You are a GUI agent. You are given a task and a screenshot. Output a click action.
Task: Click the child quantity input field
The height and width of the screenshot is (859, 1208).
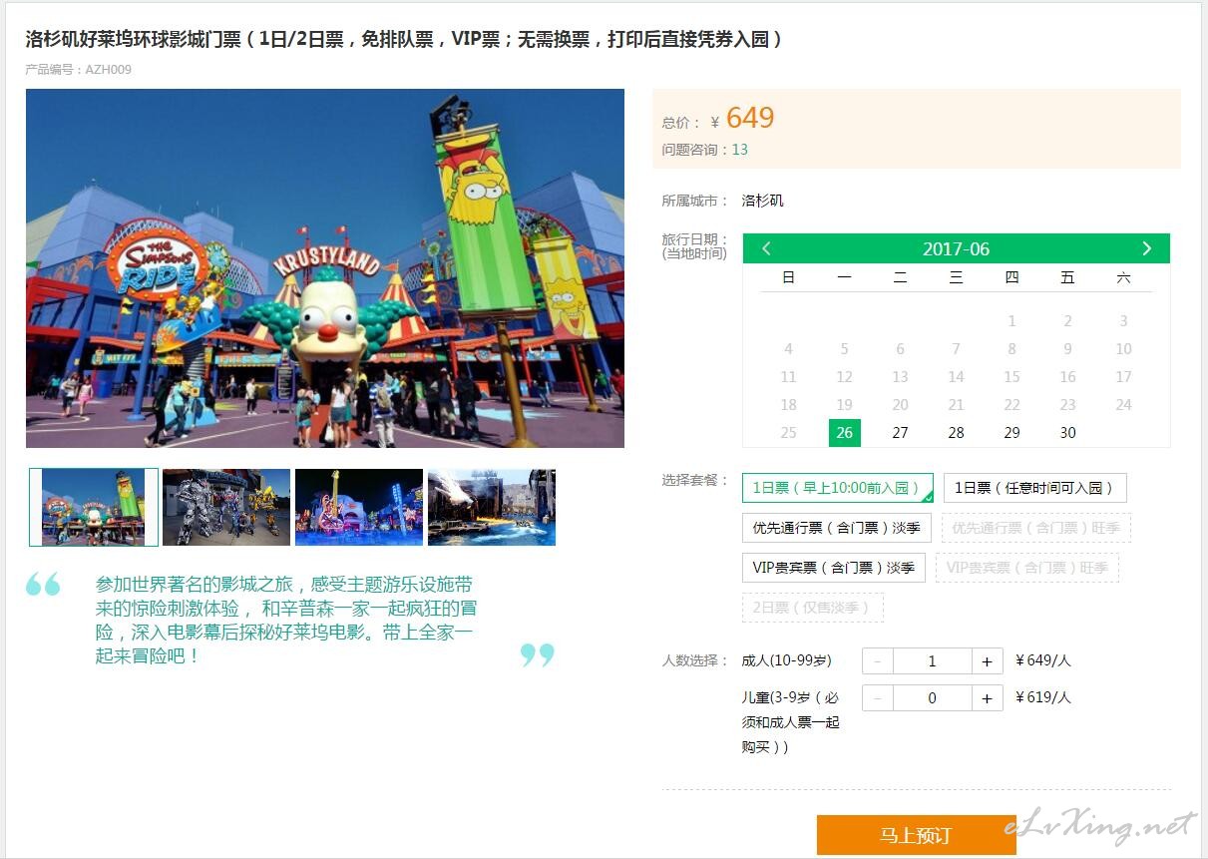(x=932, y=697)
